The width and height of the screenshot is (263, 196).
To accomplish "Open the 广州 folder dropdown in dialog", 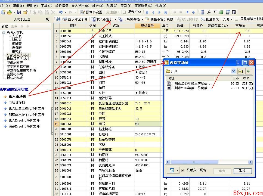I will [x=233, y=71].
